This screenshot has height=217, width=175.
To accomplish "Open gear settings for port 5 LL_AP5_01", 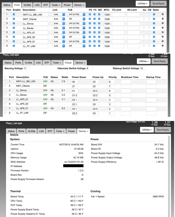I will click(163, 32).
